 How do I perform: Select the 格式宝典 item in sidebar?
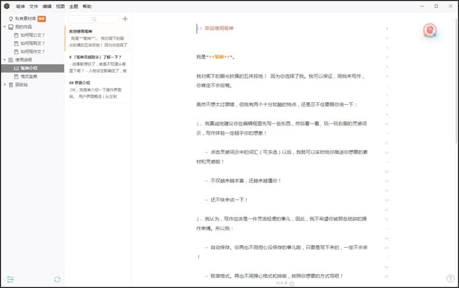tap(29, 76)
